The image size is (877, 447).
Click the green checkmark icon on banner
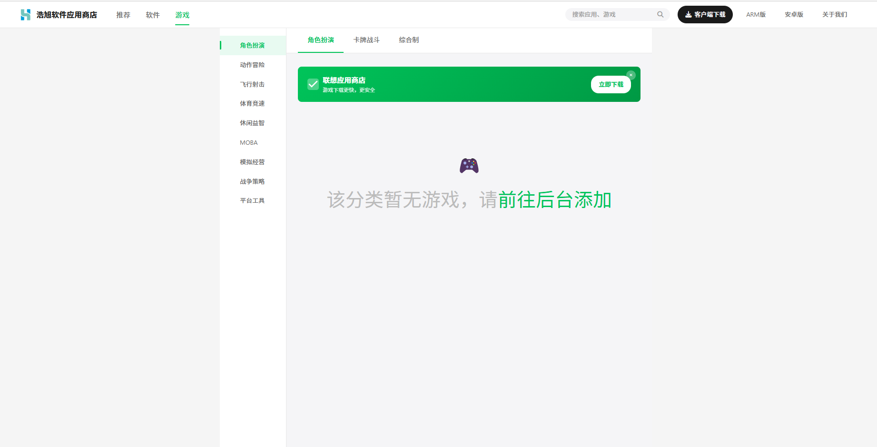[x=313, y=84]
